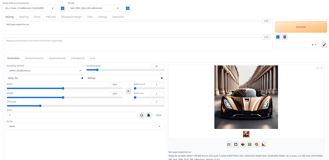The image size is (329, 160).
Task: Open the style editor pencil icon
Action: [324, 45]
